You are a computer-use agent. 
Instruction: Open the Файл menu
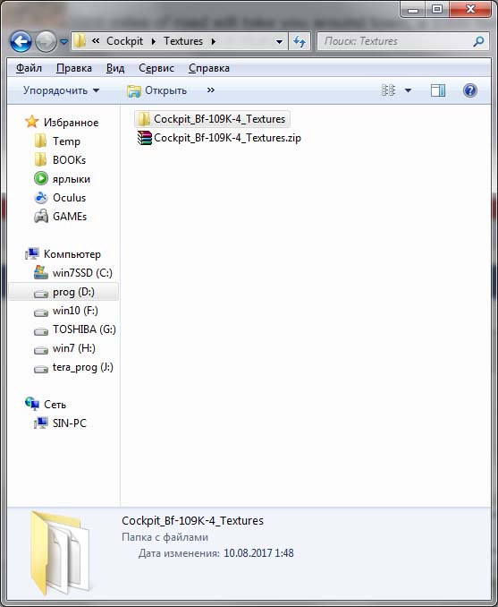(29, 68)
